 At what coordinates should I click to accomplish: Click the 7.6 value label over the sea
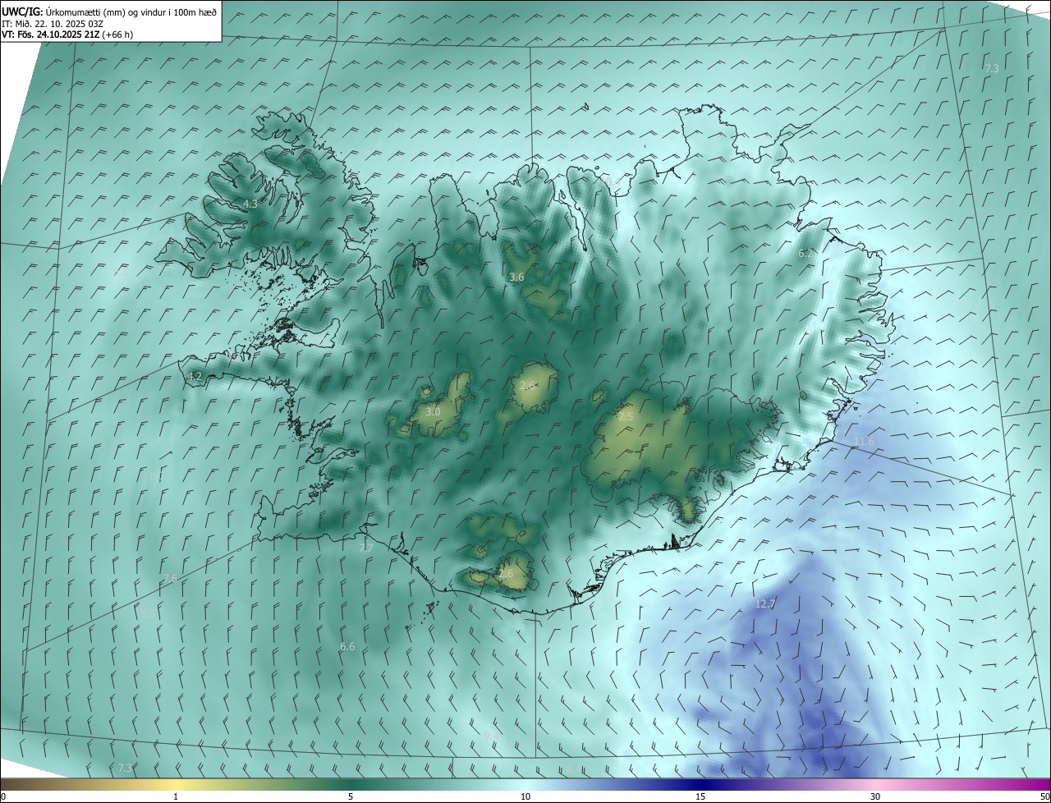170,579
